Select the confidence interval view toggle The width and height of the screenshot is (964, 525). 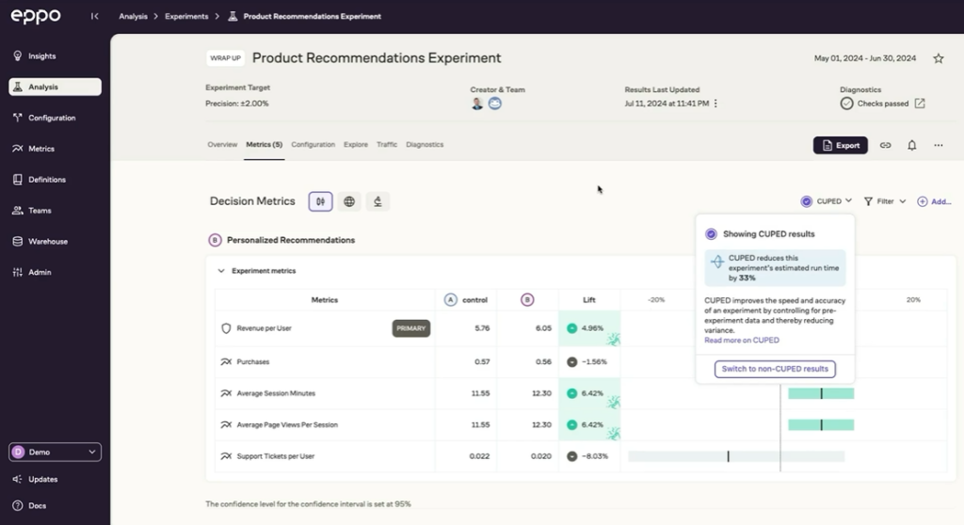320,201
